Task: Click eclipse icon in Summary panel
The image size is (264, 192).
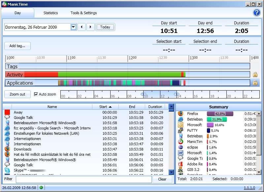Action: (181, 147)
